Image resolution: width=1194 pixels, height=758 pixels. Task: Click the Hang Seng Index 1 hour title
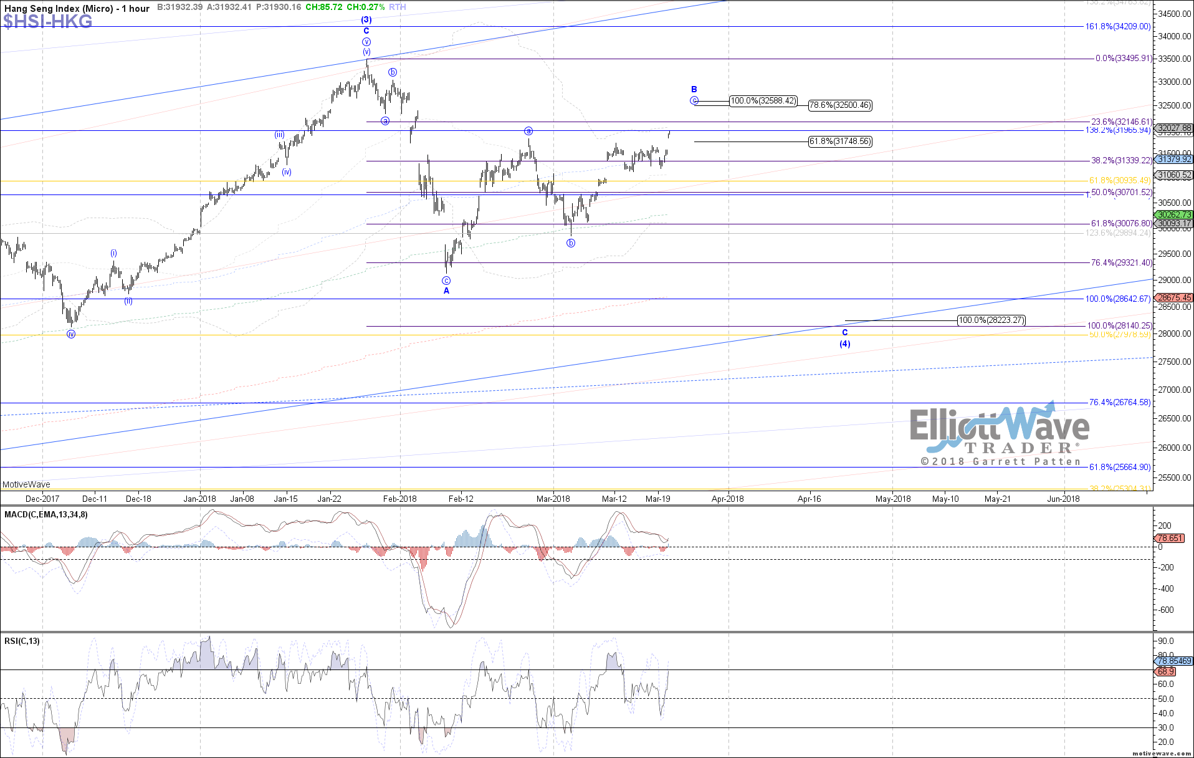77,8
